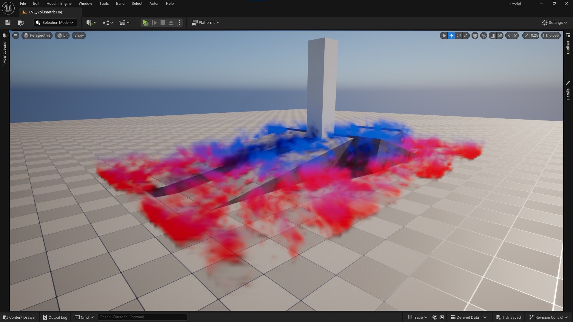573x322 pixels.
Task: Save the current level with disk icon
Action: pyautogui.click(x=8, y=23)
